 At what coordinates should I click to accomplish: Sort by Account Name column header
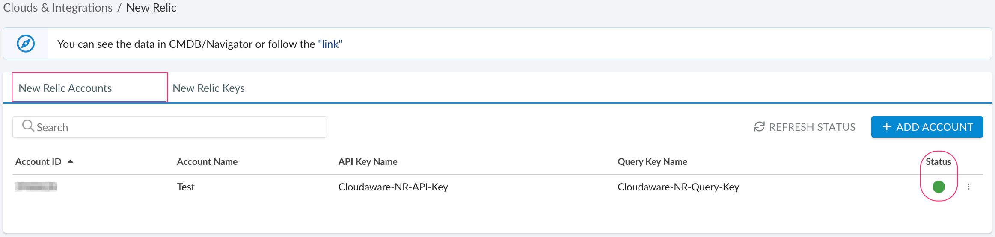207,162
